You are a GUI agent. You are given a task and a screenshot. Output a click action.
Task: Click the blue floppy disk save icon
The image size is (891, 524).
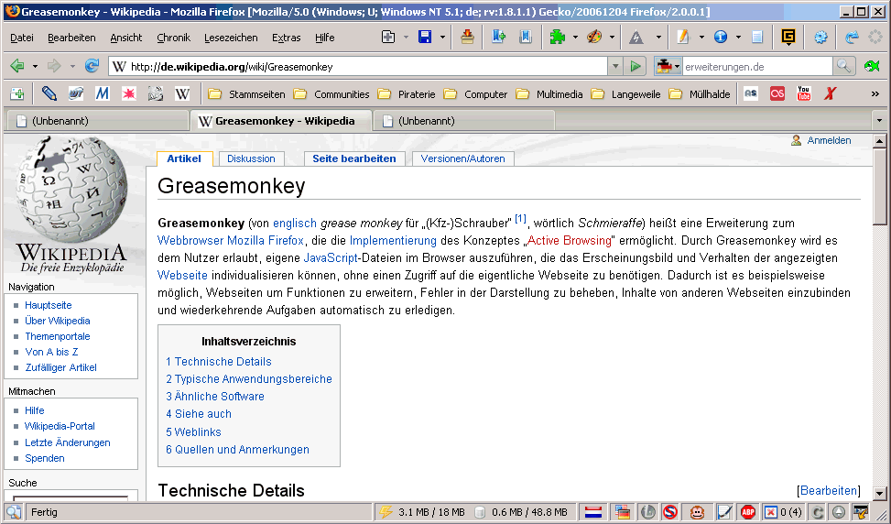coord(425,38)
